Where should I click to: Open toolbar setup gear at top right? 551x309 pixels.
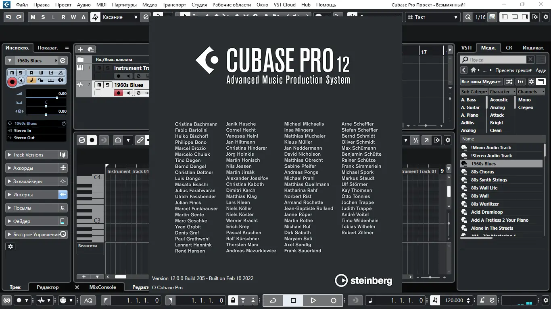click(x=545, y=17)
